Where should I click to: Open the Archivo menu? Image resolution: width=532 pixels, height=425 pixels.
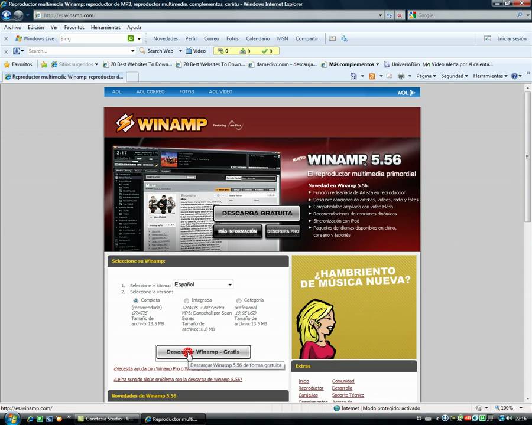point(12,28)
